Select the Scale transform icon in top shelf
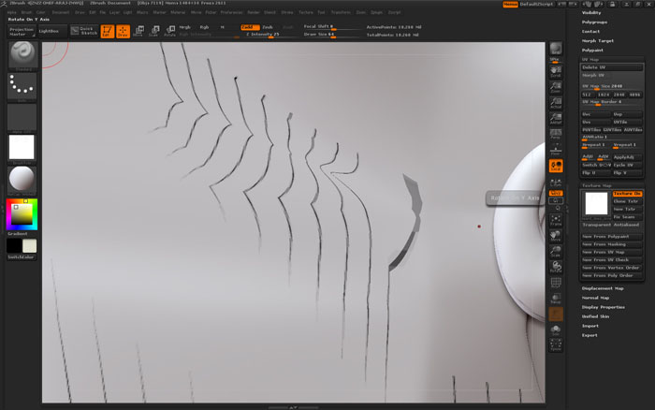Screen dimensions: 655x410 click(x=153, y=31)
